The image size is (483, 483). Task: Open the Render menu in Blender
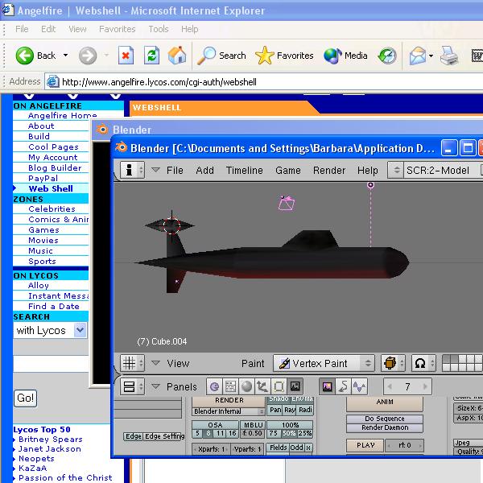click(328, 170)
